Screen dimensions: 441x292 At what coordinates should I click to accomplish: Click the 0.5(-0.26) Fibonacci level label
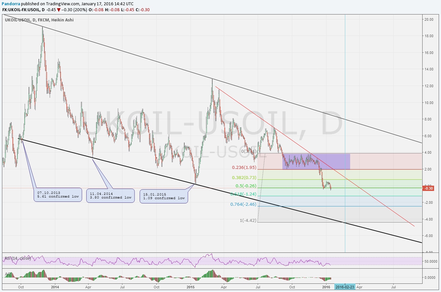246,186
